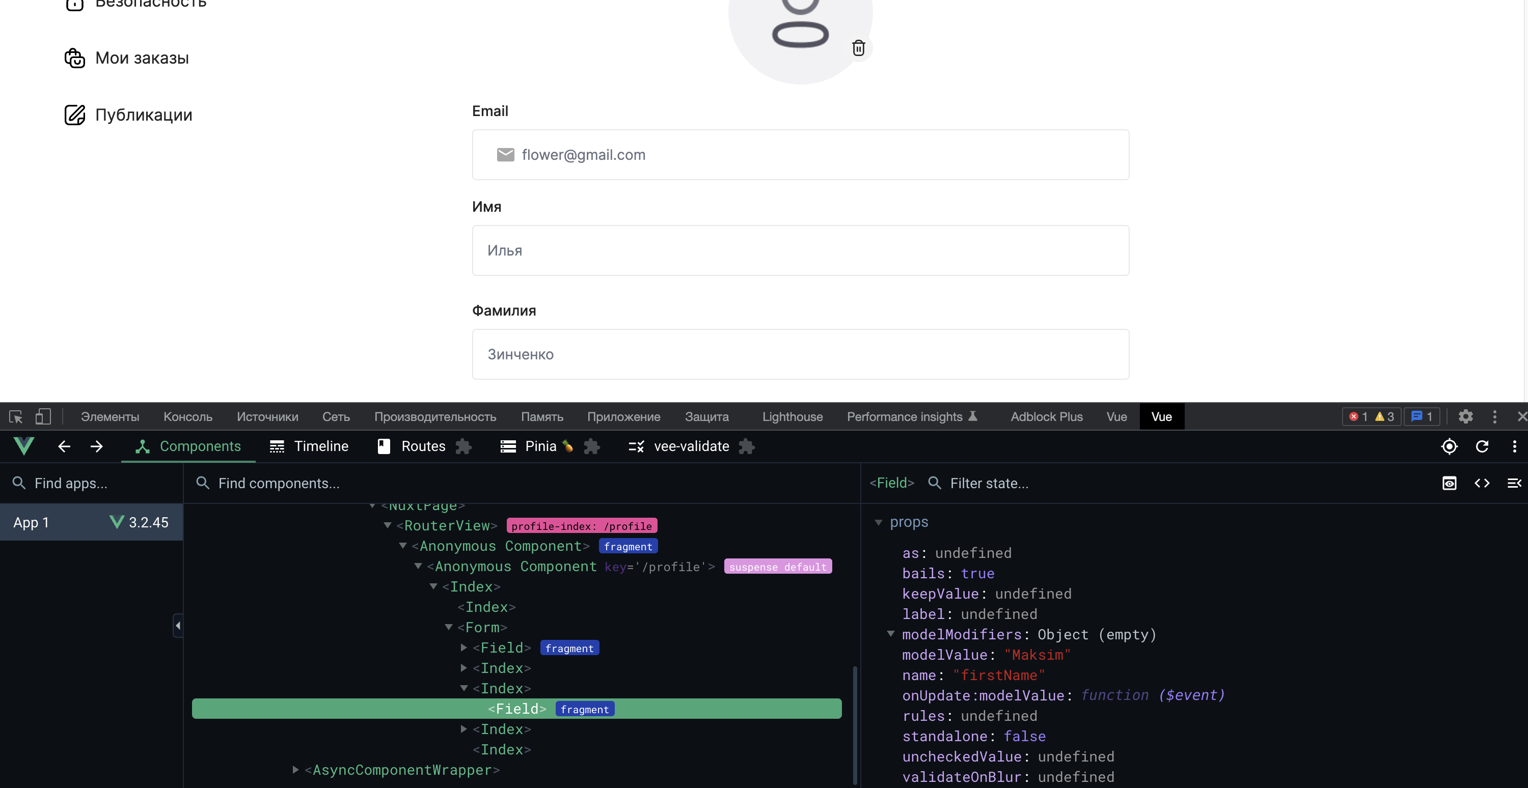Expand the first Field fragment node under Form

point(464,648)
